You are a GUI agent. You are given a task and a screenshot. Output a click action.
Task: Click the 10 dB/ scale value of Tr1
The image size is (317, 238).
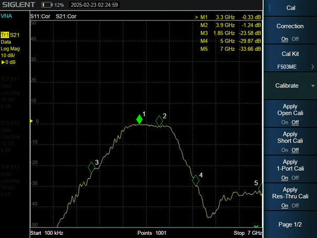[x=8, y=56]
